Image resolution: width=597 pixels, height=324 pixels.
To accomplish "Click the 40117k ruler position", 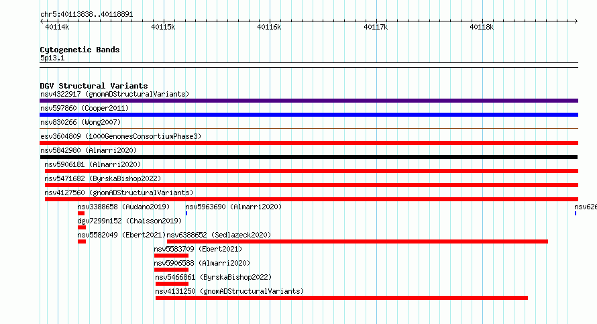I will click(x=376, y=27).
